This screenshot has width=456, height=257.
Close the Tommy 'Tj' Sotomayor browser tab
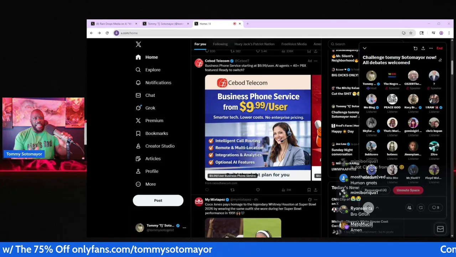(x=188, y=24)
